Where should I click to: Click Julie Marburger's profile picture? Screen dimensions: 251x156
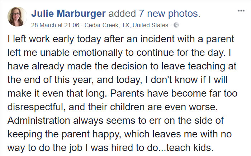tap(17, 16)
